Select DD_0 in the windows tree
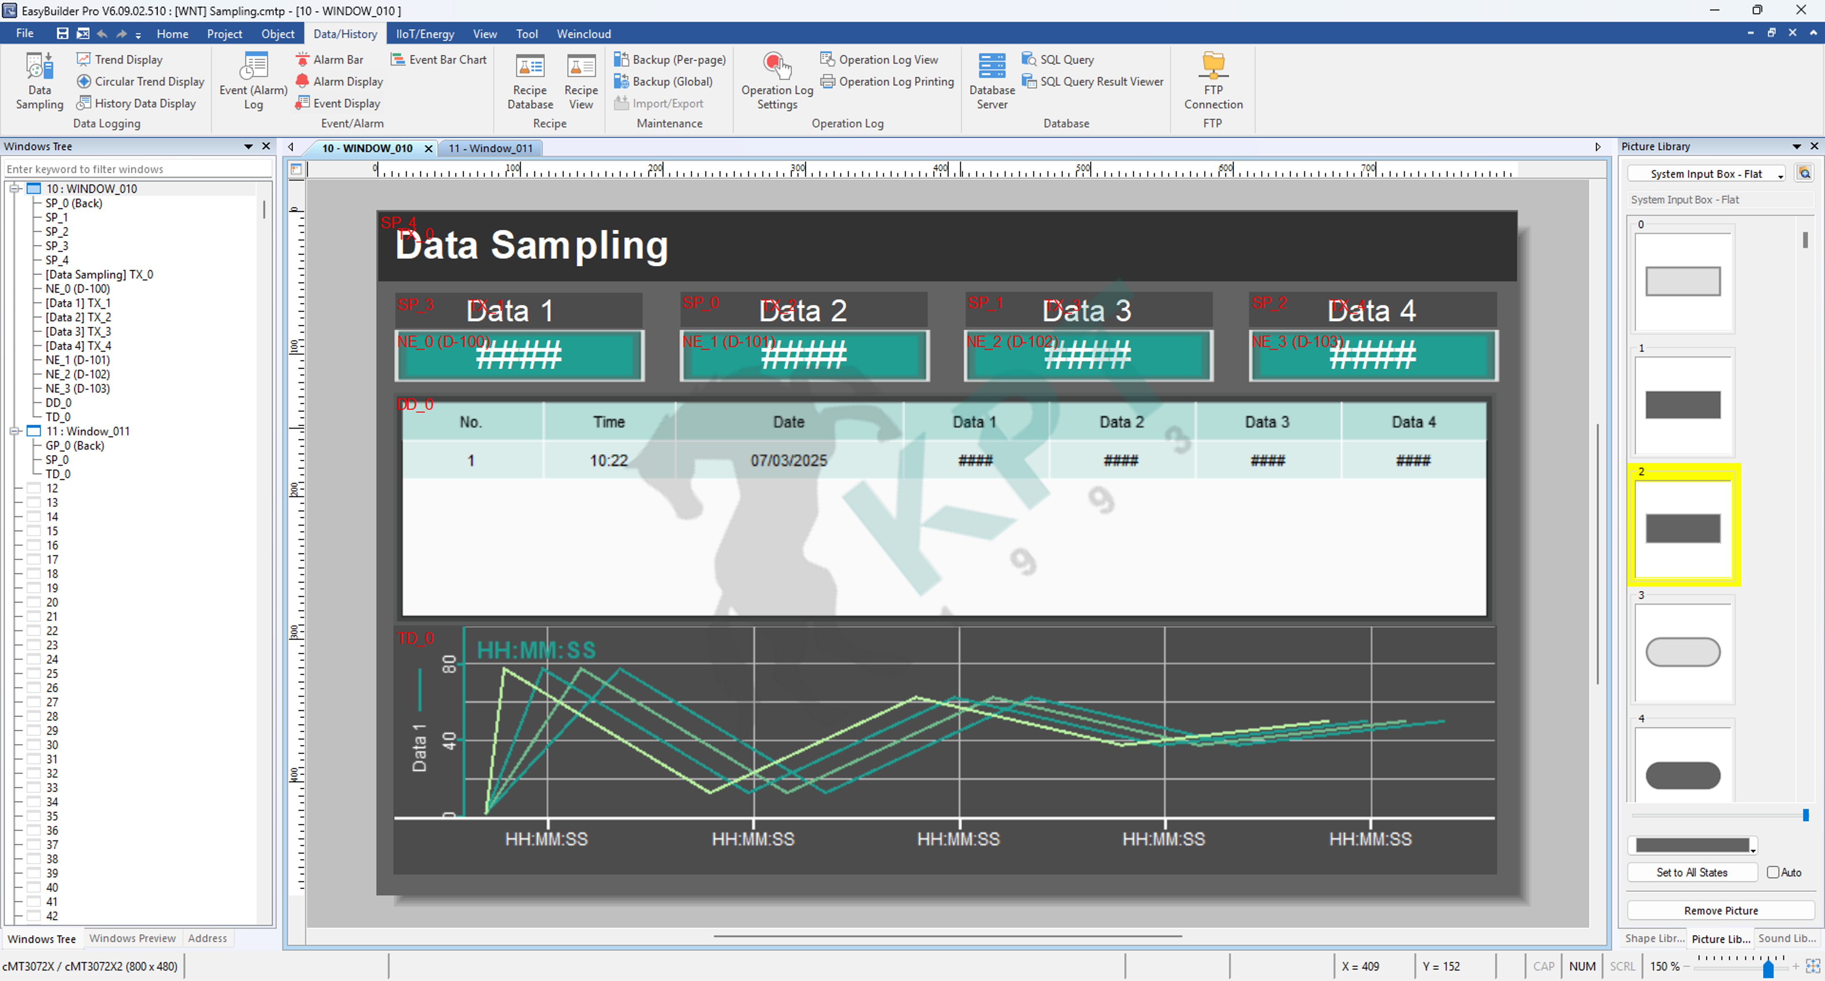This screenshot has height=981, width=1825. pyautogui.click(x=58, y=403)
